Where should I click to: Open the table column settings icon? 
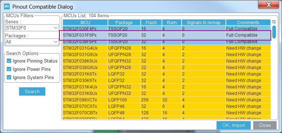(274, 22)
